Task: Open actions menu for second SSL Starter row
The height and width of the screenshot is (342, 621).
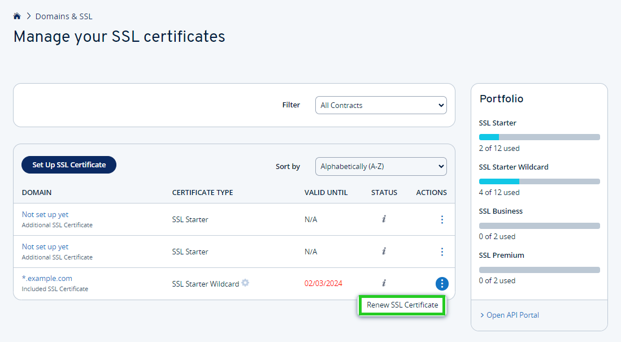Action: [x=442, y=252]
